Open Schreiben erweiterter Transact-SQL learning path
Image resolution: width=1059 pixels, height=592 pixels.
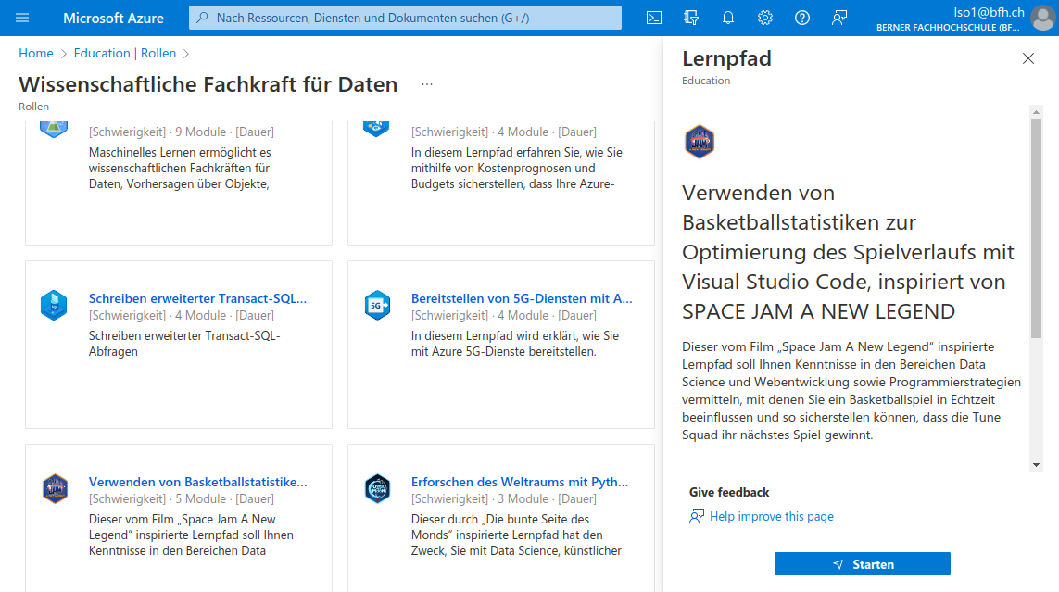pos(198,298)
